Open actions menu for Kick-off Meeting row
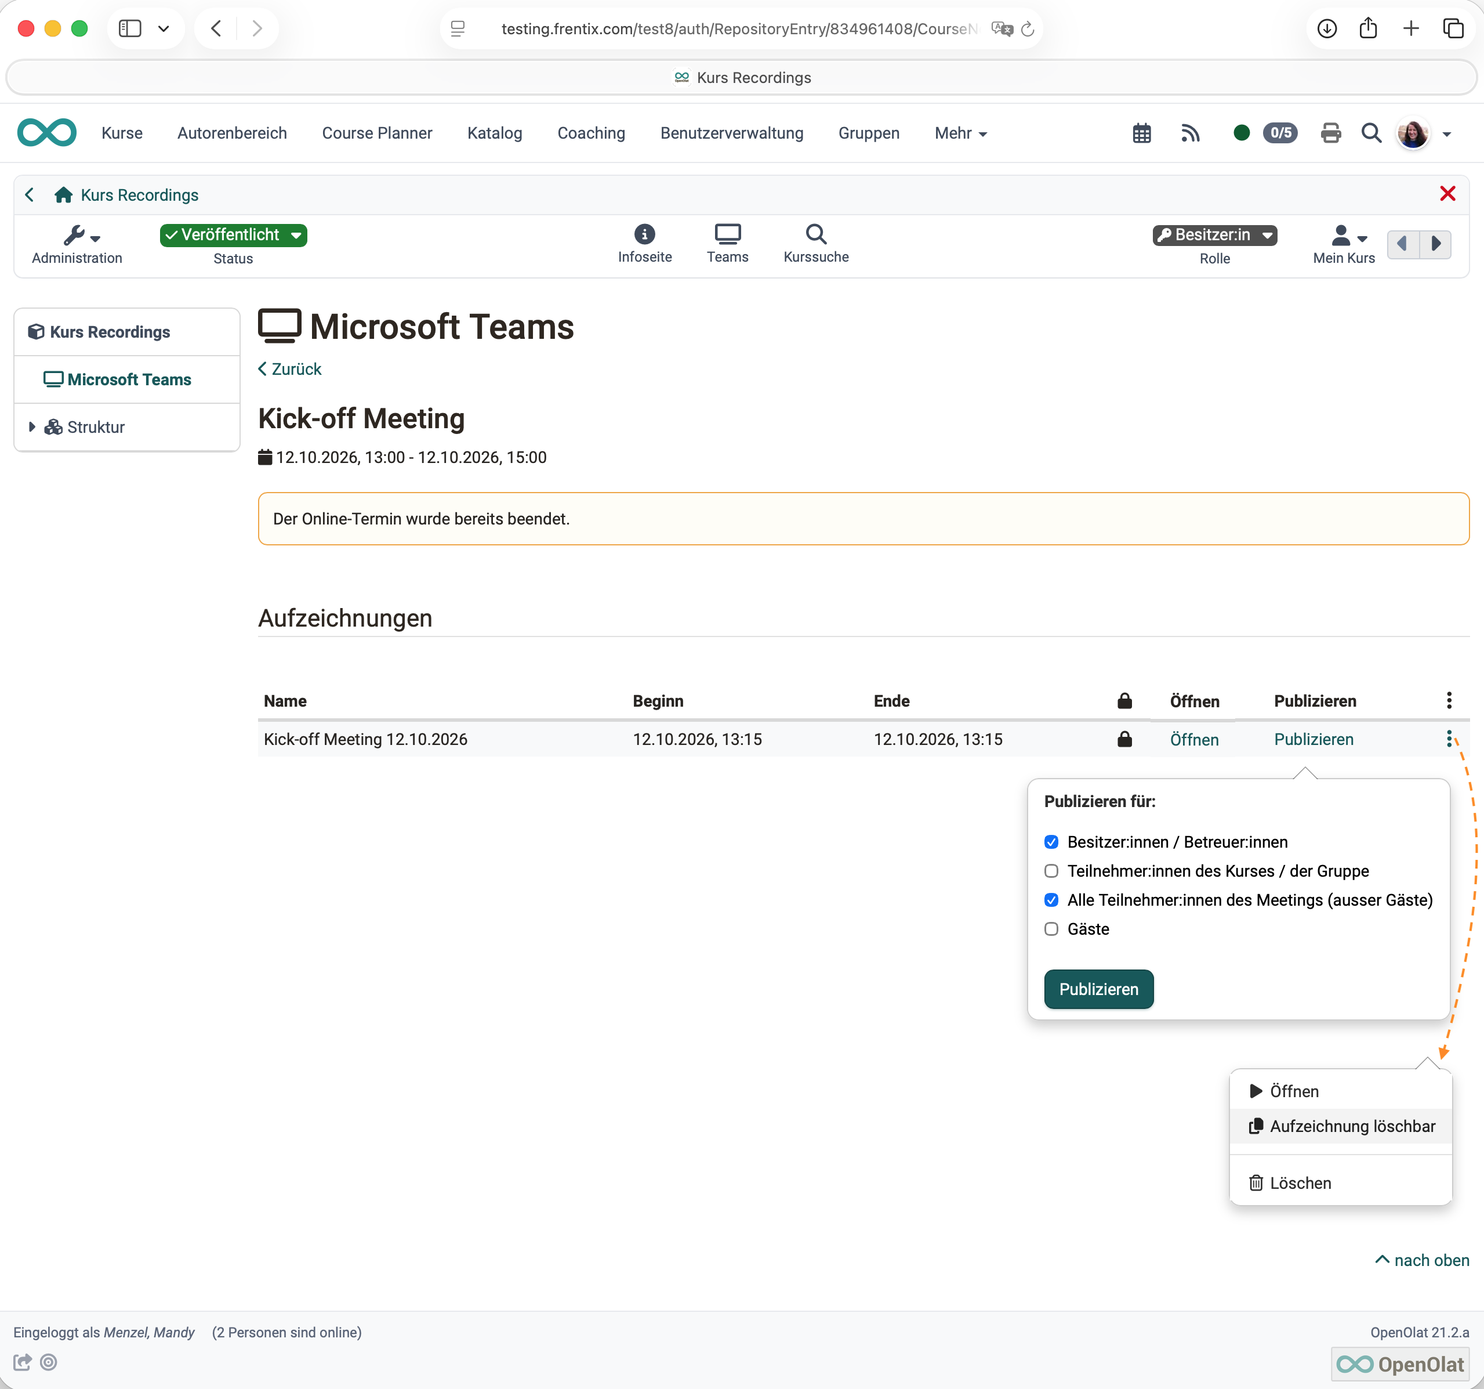1484x1389 pixels. tap(1449, 739)
